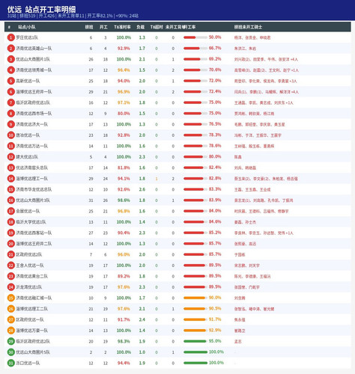
Task: Click station name '高新优远一队'
Action: (x=28, y=81)
